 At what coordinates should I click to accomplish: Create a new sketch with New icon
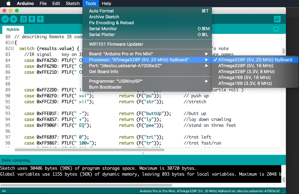coord(24,19)
